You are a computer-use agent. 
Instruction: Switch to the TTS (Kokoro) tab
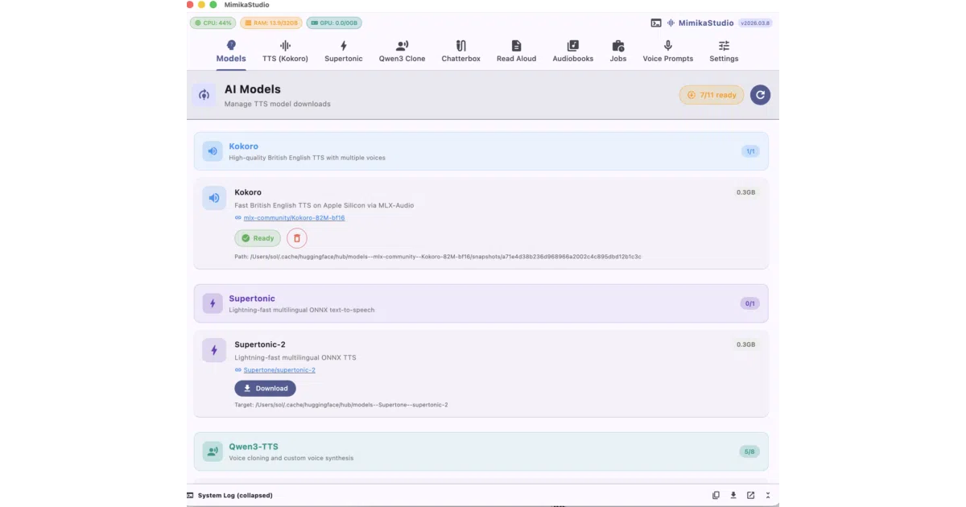click(x=285, y=52)
